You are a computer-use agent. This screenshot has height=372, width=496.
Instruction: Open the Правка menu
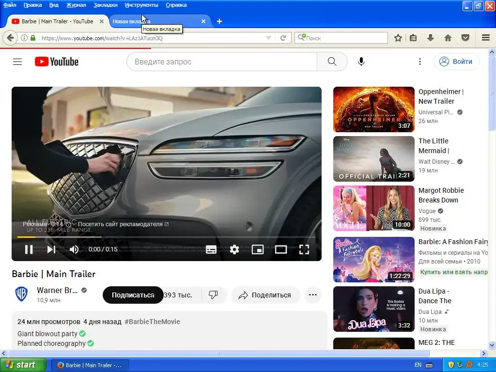pyautogui.click(x=32, y=5)
